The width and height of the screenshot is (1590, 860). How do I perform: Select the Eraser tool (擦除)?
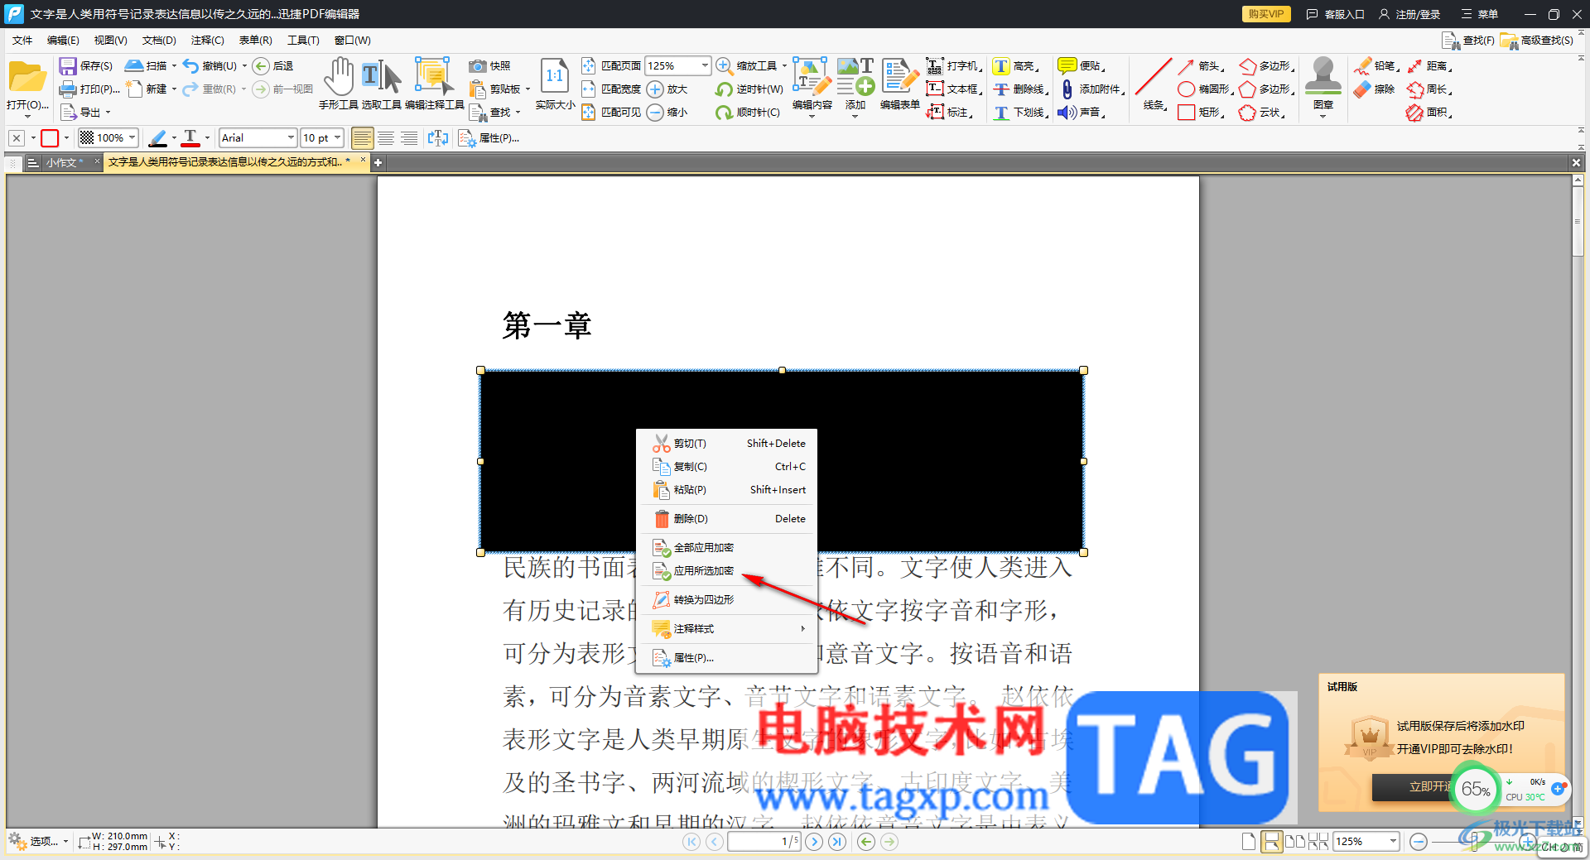point(1375,89)
